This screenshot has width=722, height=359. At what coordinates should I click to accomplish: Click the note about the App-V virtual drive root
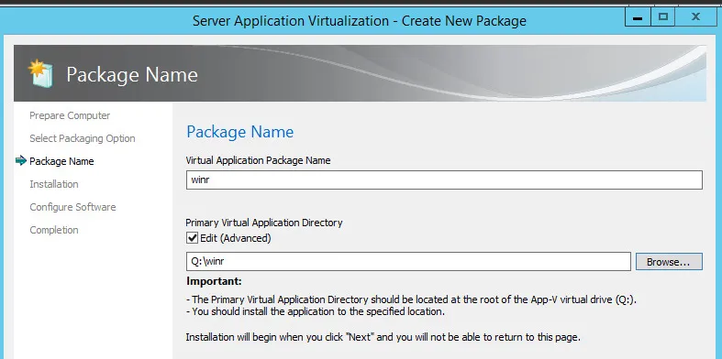(x=411, y=299)
